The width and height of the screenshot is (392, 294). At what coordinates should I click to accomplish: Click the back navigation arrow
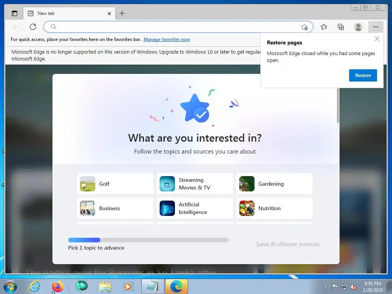(x=16, y=27)
